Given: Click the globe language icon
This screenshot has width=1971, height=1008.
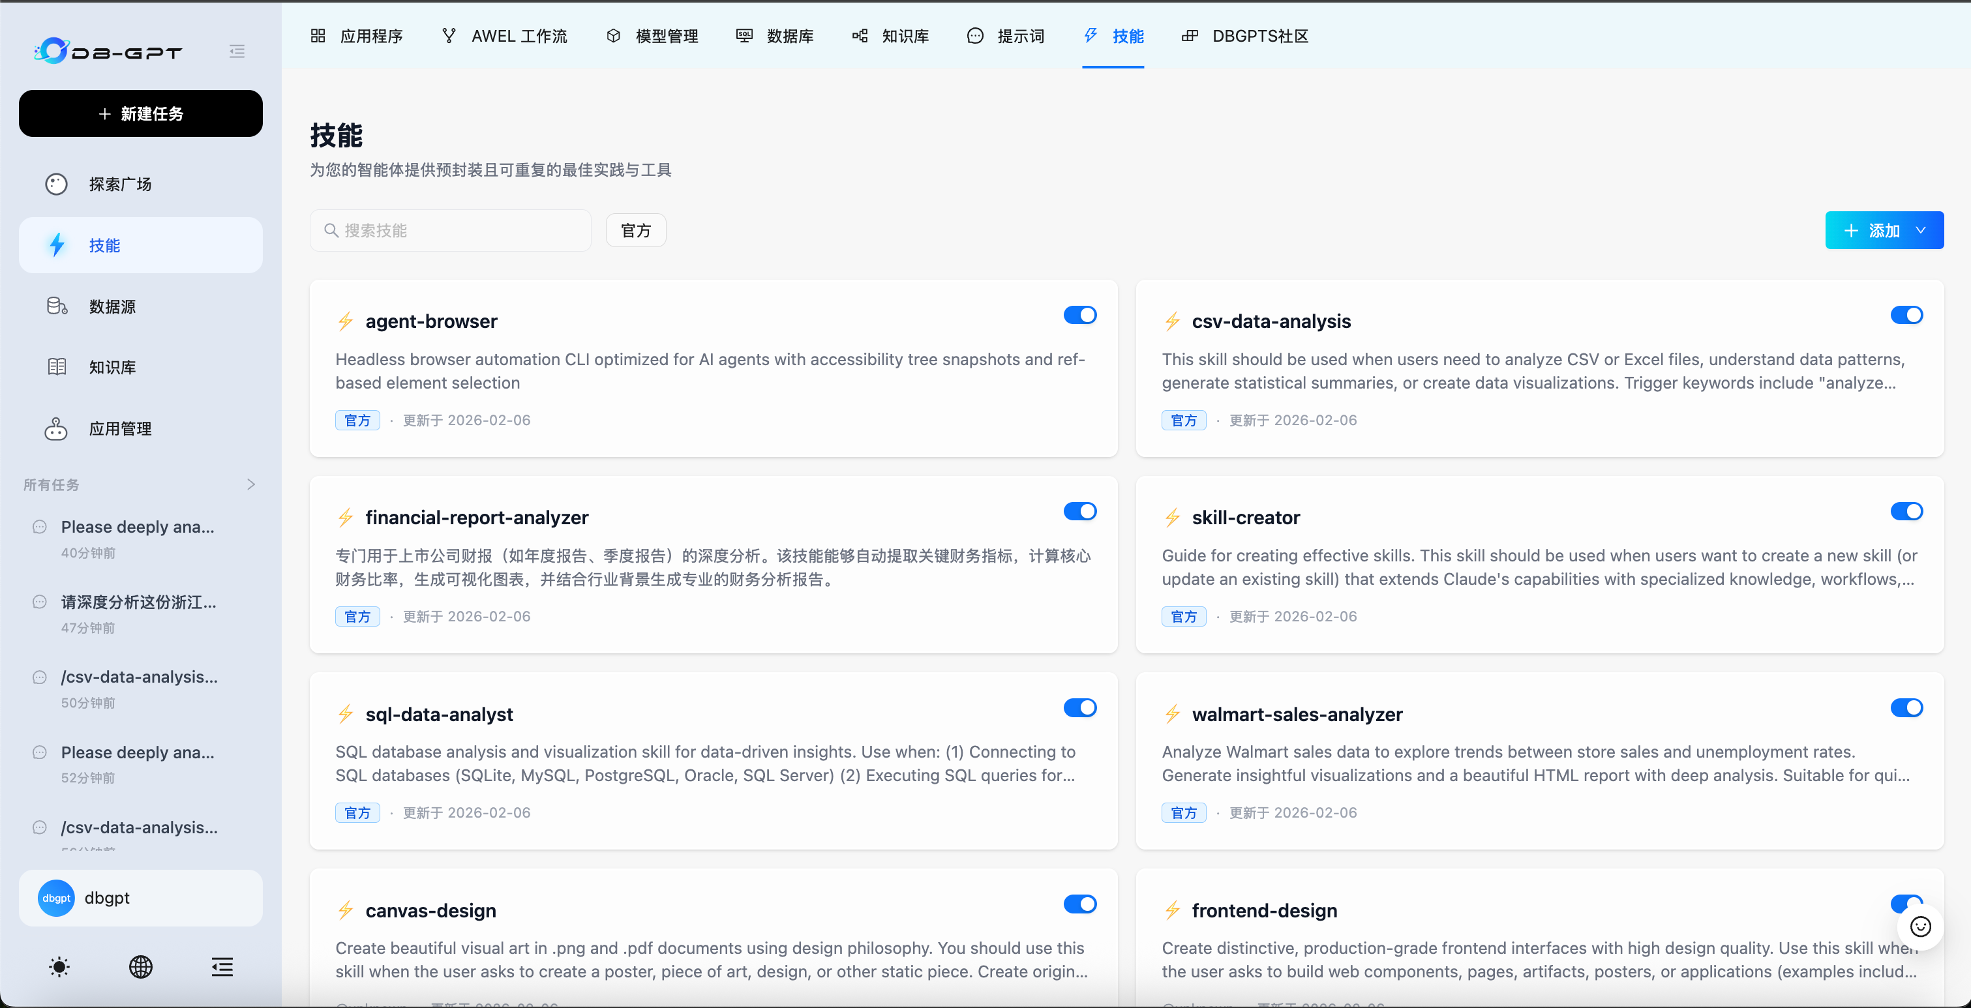Looking at the screenshot, I should point(141,967).
